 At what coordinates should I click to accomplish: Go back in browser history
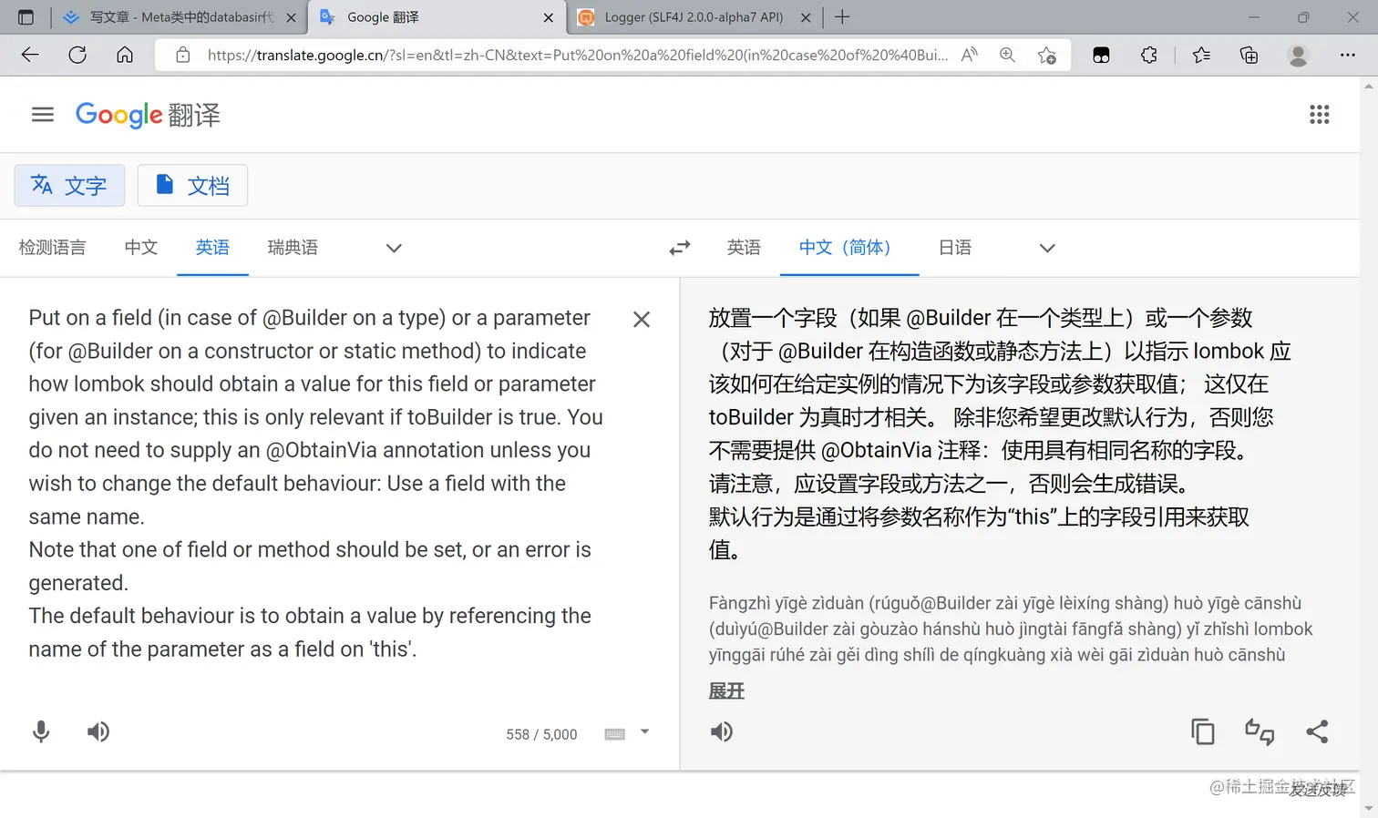point(30,56)
